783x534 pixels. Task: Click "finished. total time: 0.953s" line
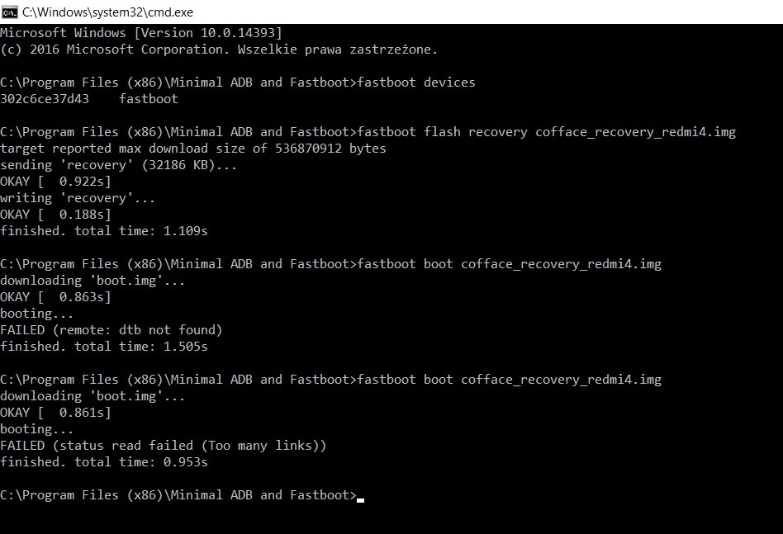(104, 462)
